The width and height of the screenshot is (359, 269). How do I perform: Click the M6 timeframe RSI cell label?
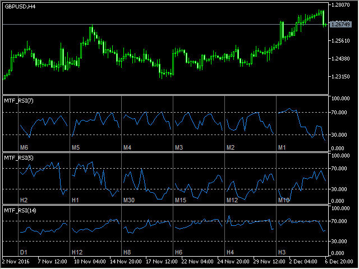tap(24, 147)
